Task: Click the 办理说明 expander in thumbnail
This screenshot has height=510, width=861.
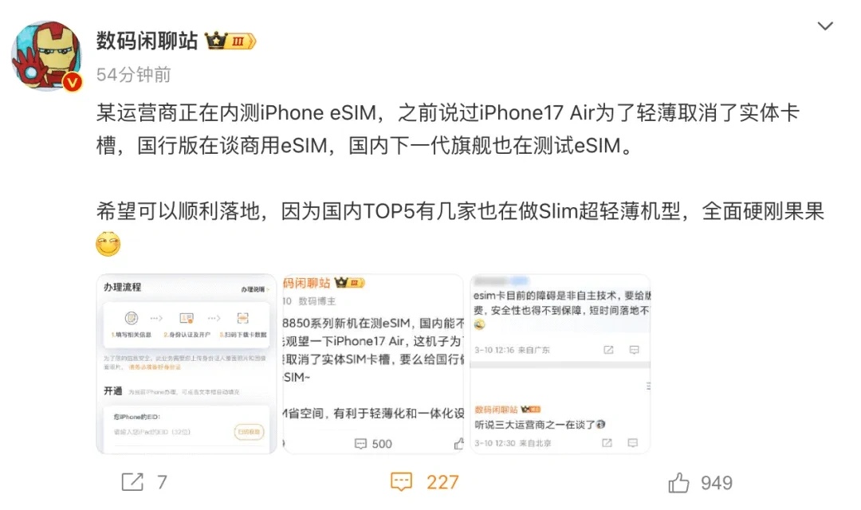Action: pos(255,288)
